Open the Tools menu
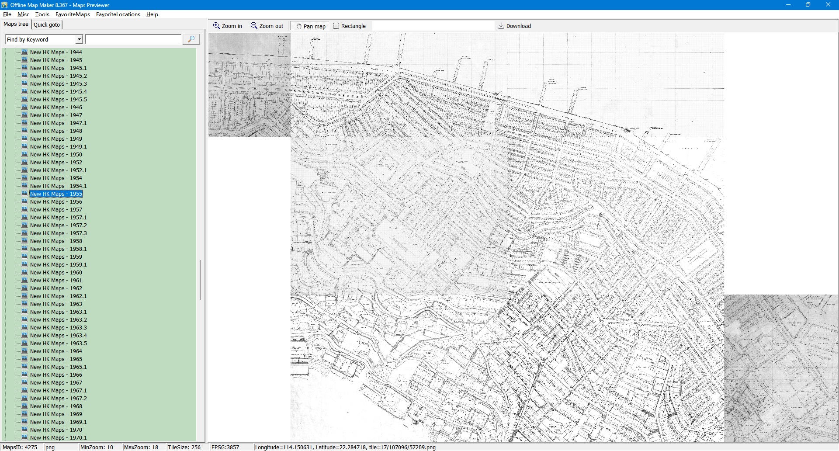This screenshot has height=451, width=839. point(42,14)
